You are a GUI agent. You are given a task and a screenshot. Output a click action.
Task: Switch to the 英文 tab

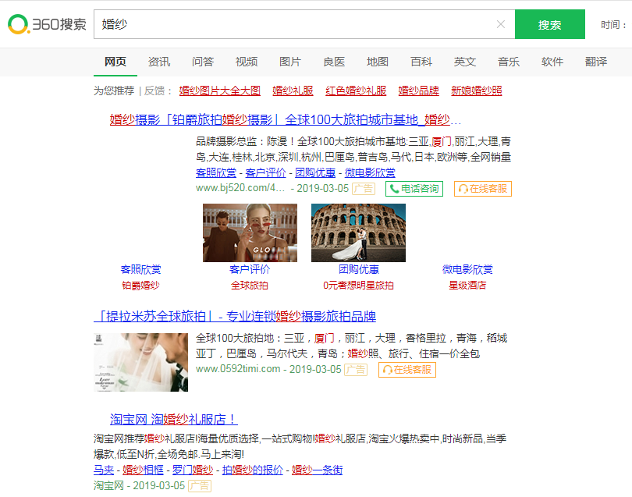tap(465, 62)
